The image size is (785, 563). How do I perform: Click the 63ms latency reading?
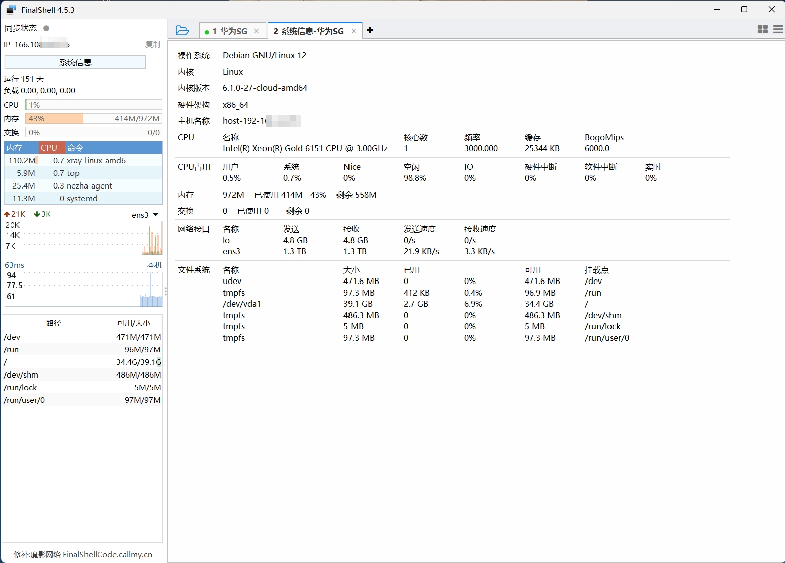point(14,265)
